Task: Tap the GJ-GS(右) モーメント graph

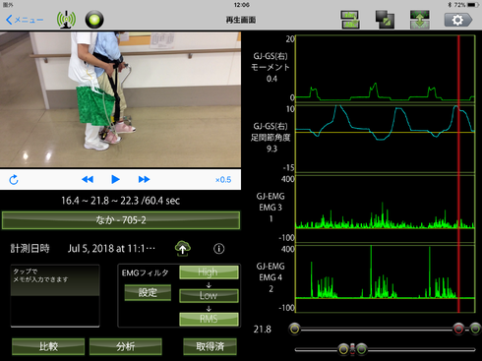Action: click(x=386, y=69)
